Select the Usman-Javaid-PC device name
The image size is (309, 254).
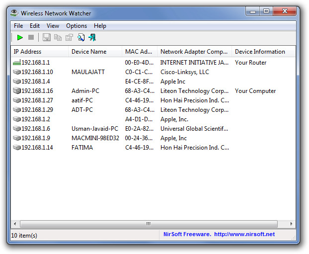pyautogui.click(x=95, y=129)
